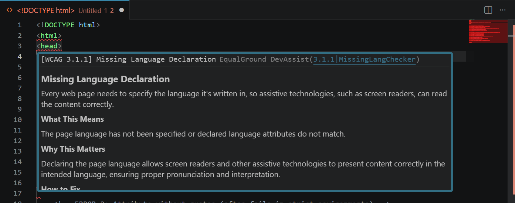Click the 'What This Means' subheading
The width and height of the screenshot is (515, 203).
click(72, 119)
